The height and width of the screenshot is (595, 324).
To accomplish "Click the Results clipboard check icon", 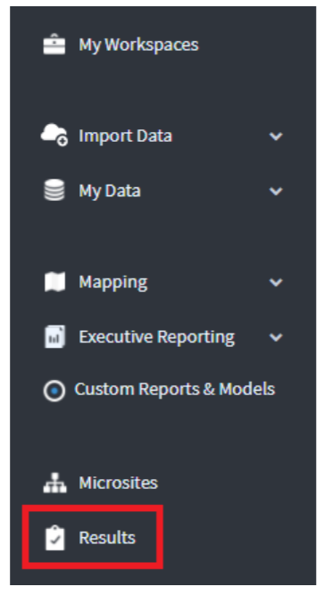I will [x=55, y=537].
